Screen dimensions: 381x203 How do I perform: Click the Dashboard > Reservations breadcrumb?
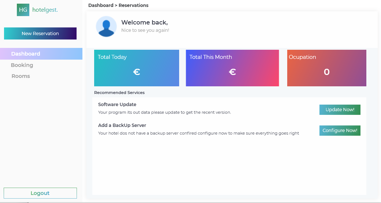pos(118,5)
